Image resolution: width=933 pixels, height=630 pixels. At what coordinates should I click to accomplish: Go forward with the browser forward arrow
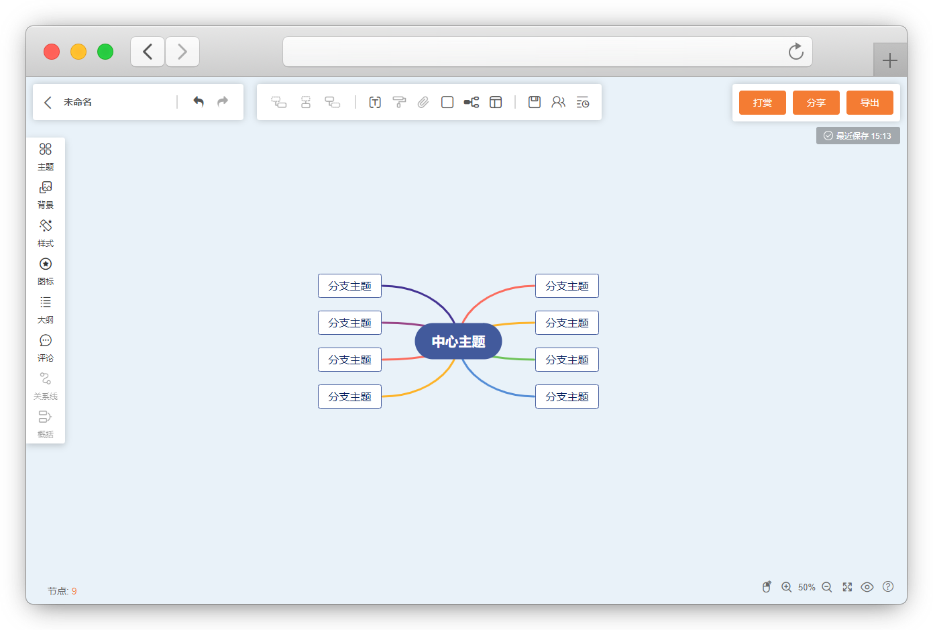(182, 52)
